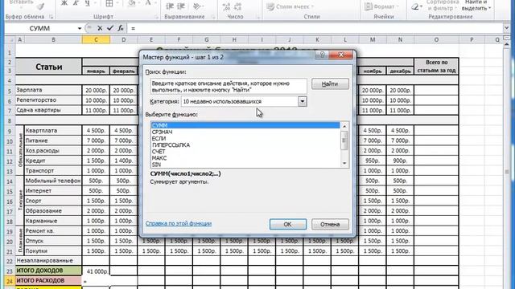Click the decrease indent icon
The width and height of the screenshot is (515, 289).
[170, 6]
